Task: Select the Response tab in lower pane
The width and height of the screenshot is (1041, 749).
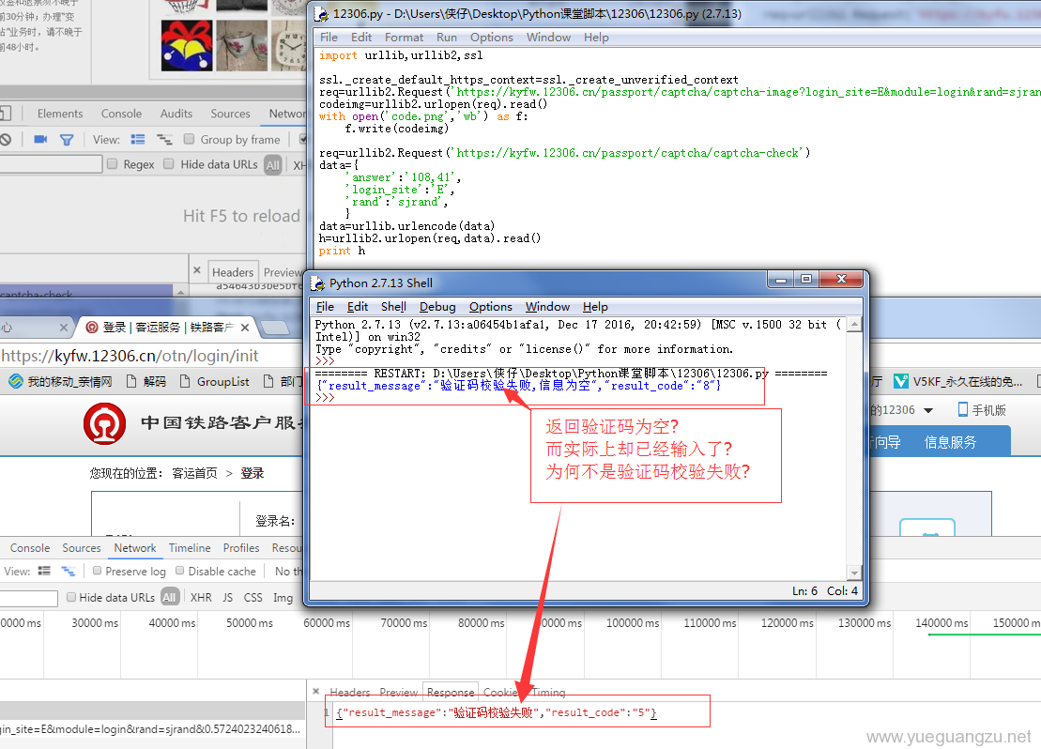Action: point(451,692)
